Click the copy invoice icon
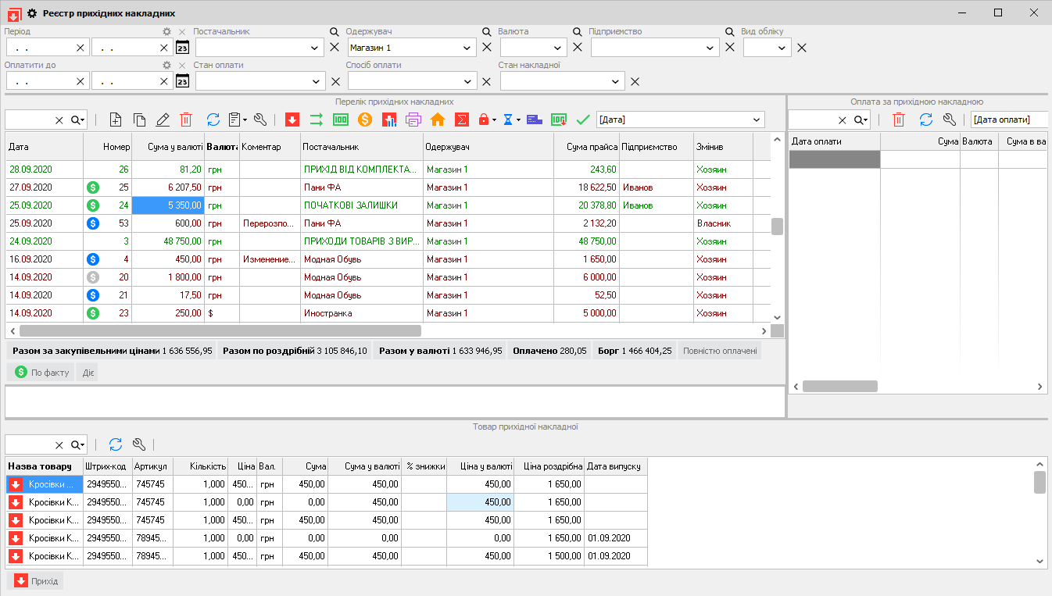 pos(139,120)
